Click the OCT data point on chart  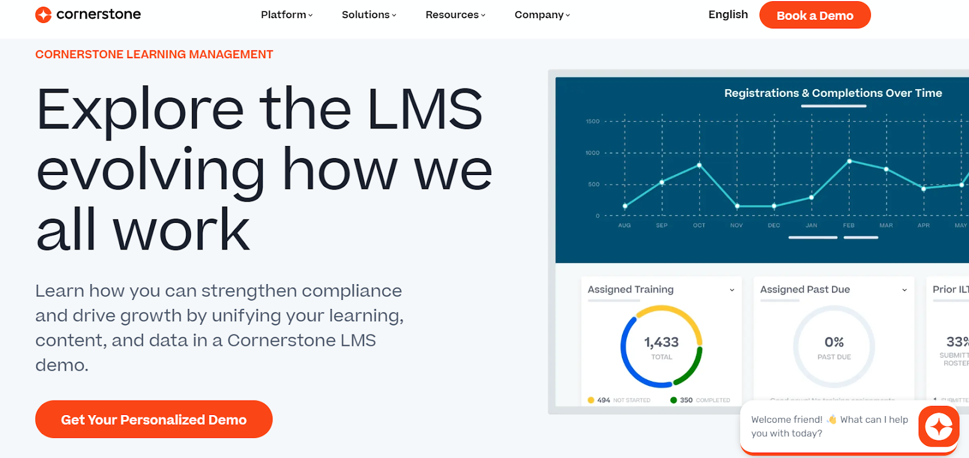click(699, 165)
